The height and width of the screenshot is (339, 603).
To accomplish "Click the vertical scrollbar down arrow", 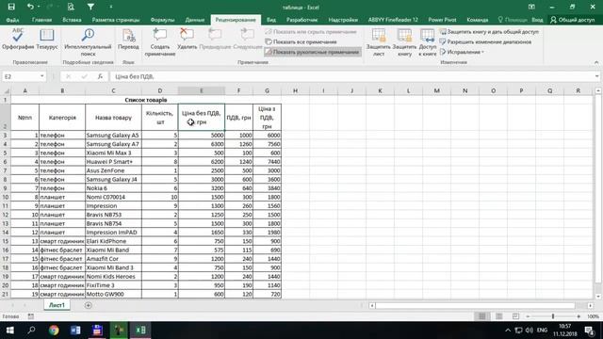I will pos(598,296).
